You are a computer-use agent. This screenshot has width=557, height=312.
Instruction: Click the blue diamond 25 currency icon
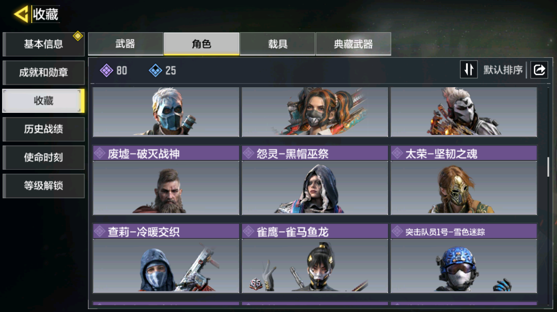[x=155, y=70]
